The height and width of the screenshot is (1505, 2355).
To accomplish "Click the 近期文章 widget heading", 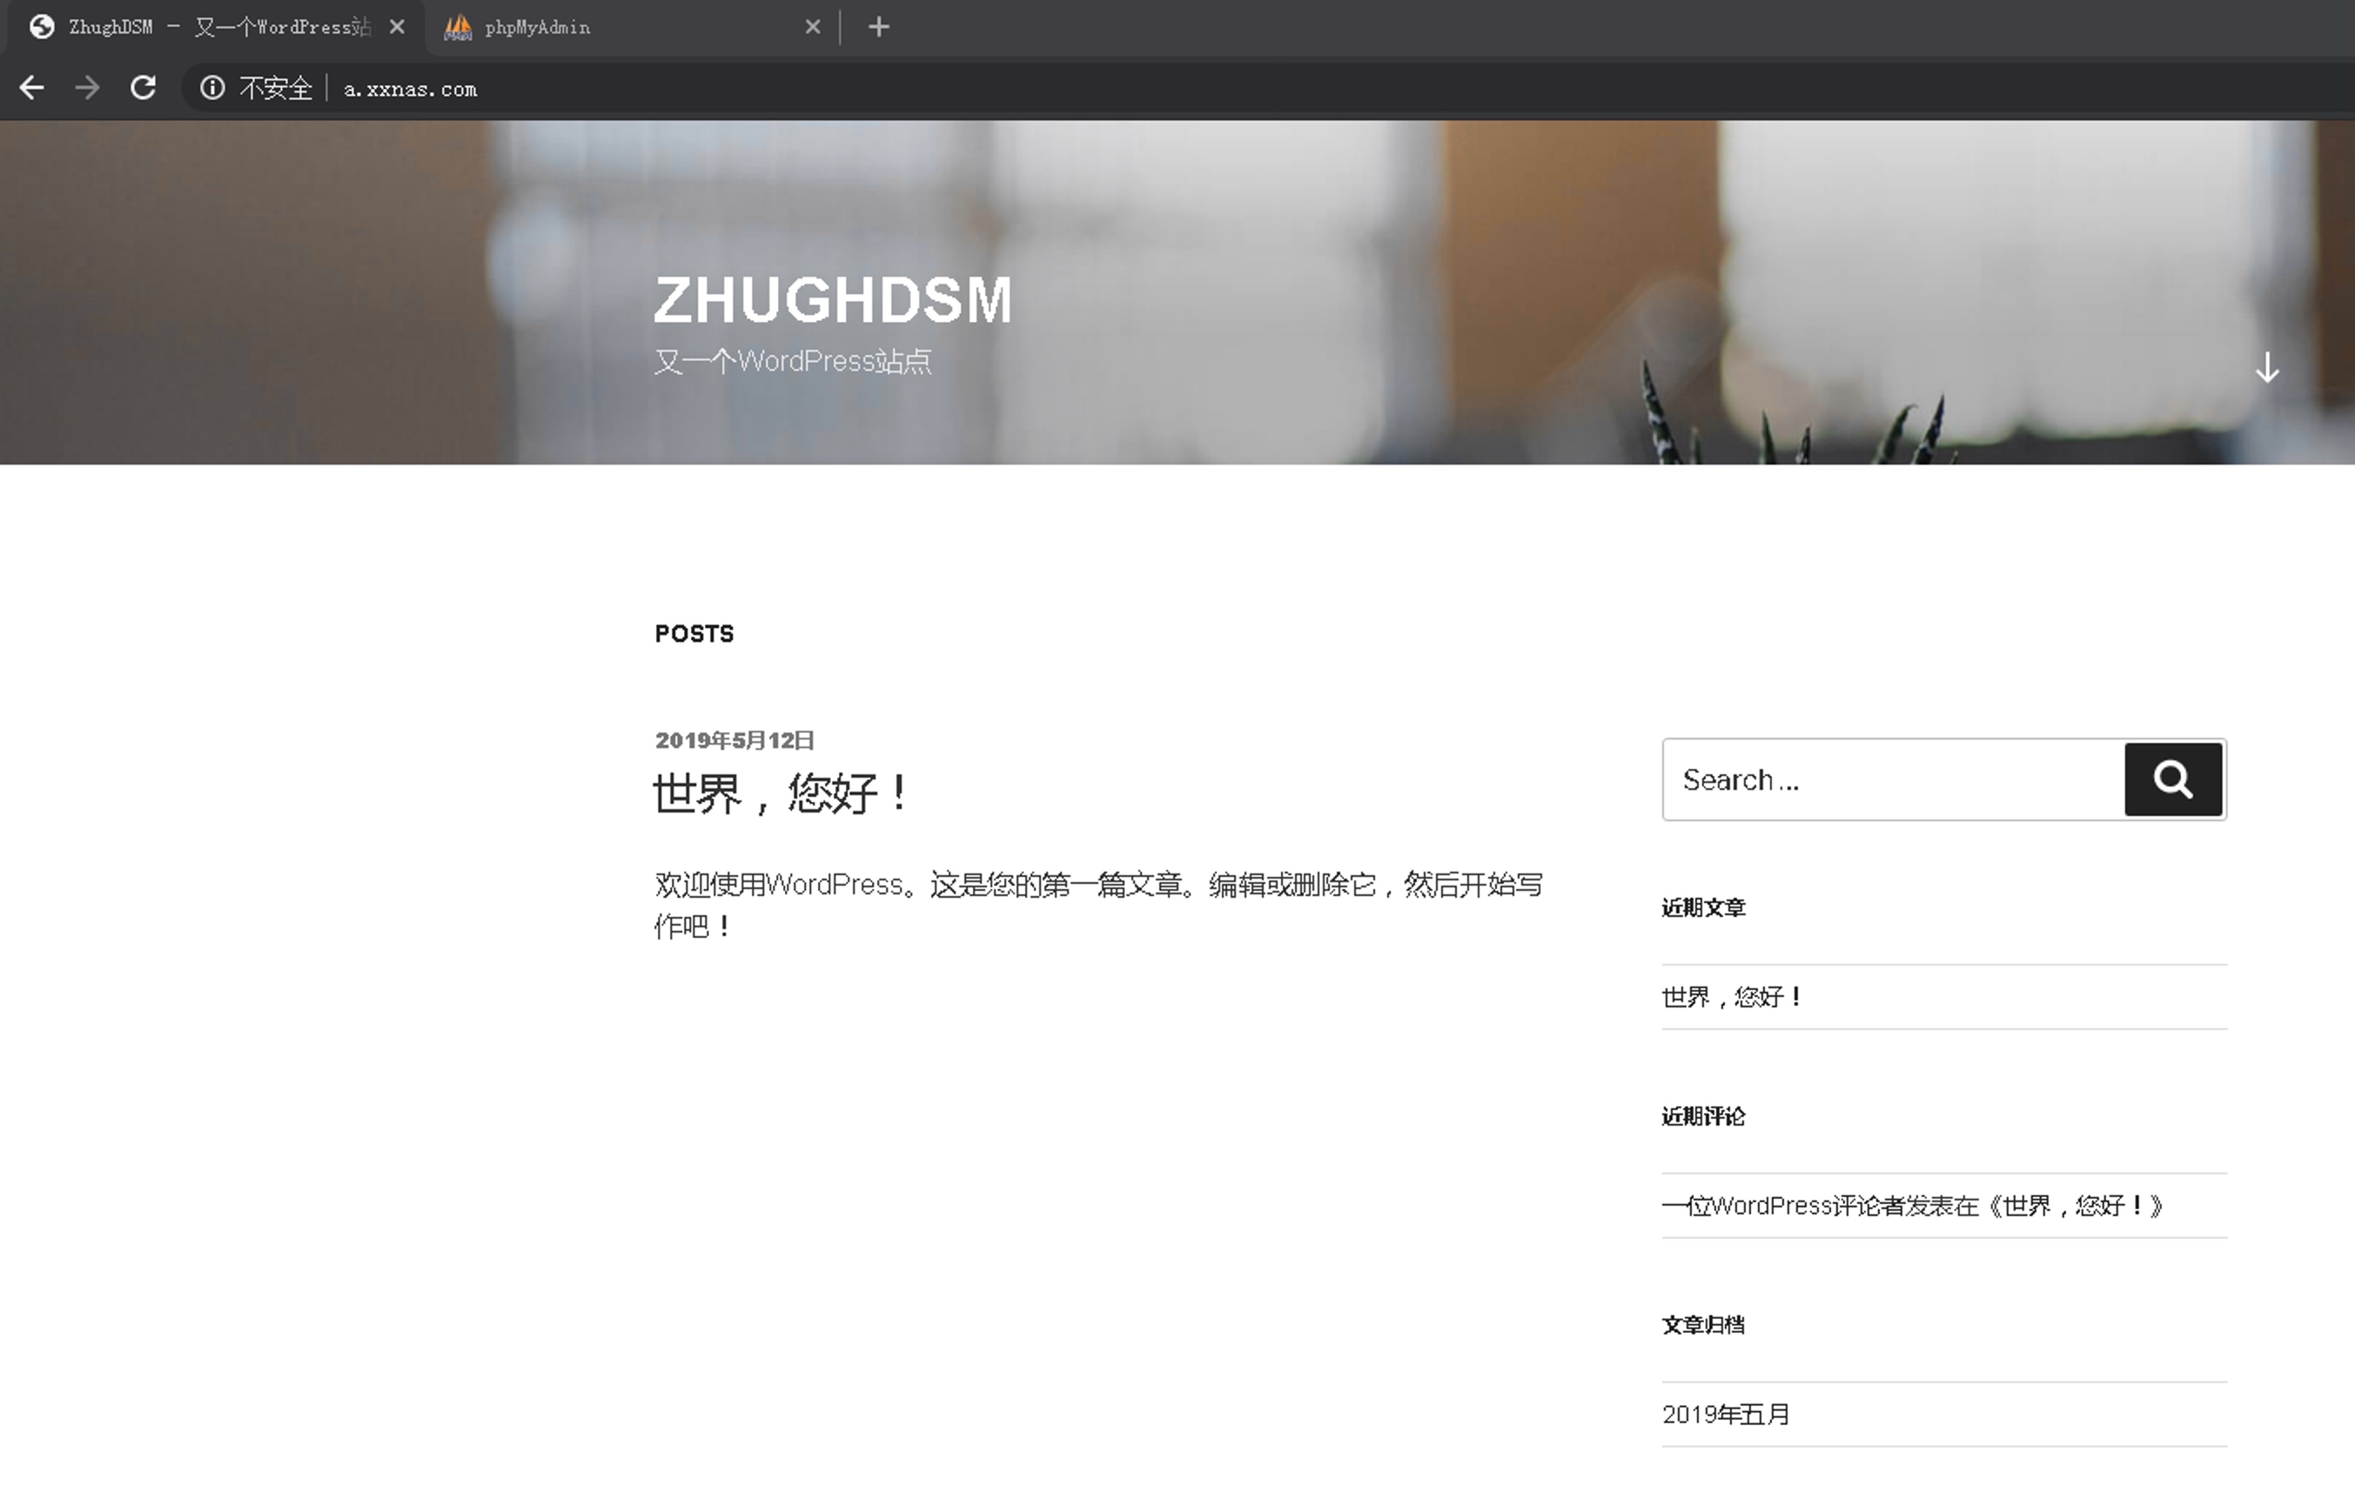I will [x=1704, y=907].
